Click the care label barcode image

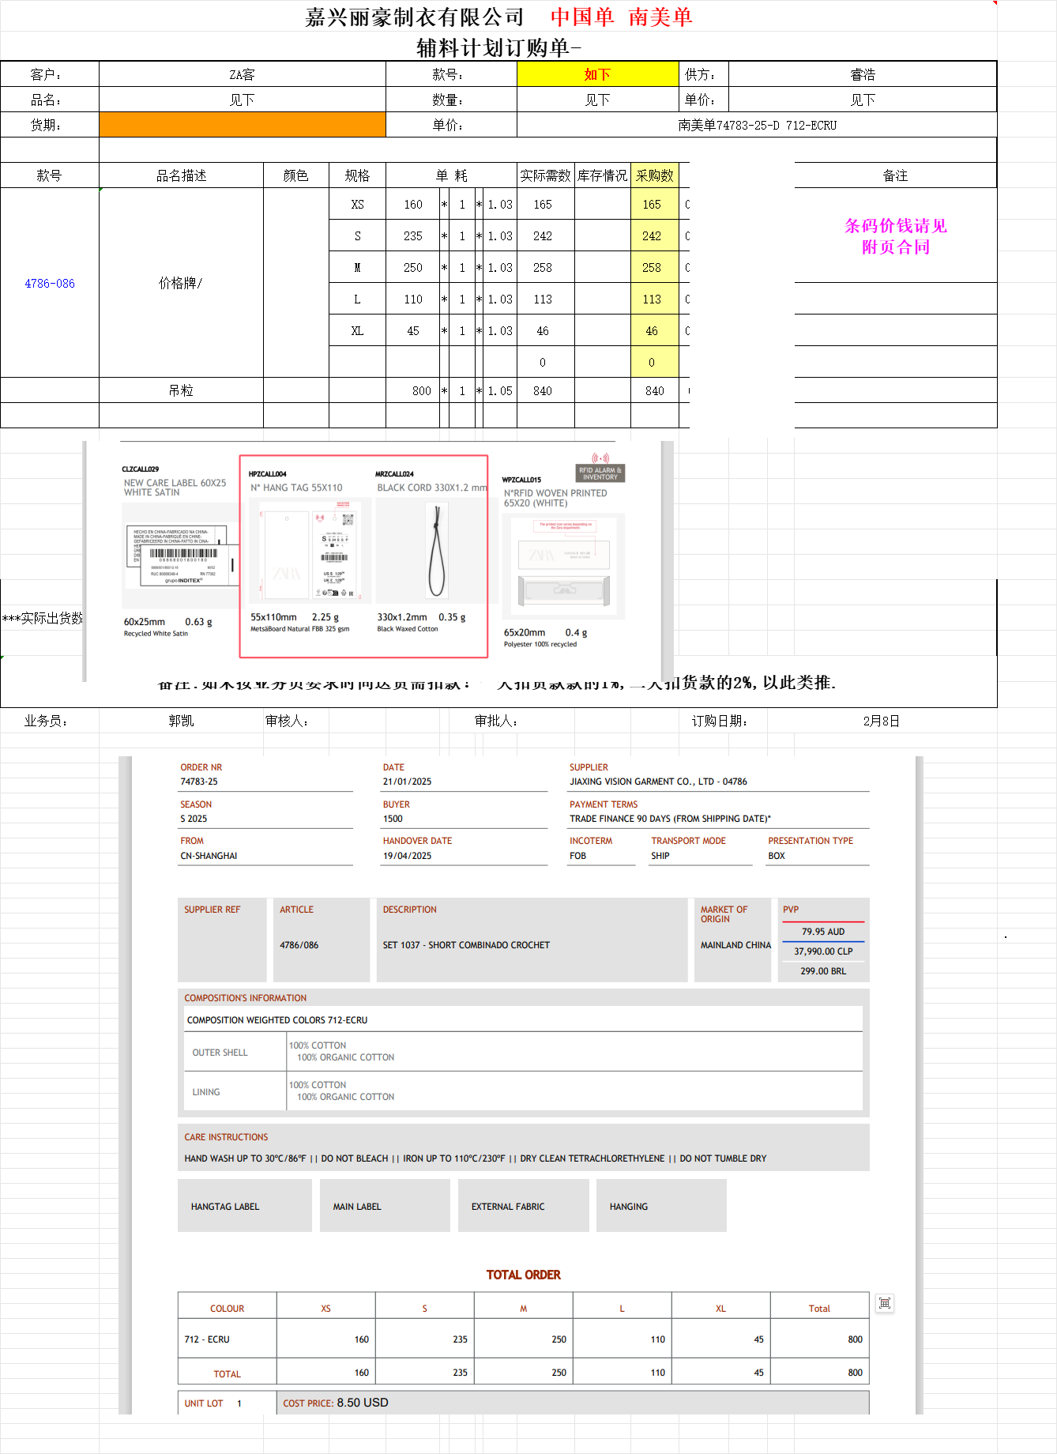(x=181, y=556)
